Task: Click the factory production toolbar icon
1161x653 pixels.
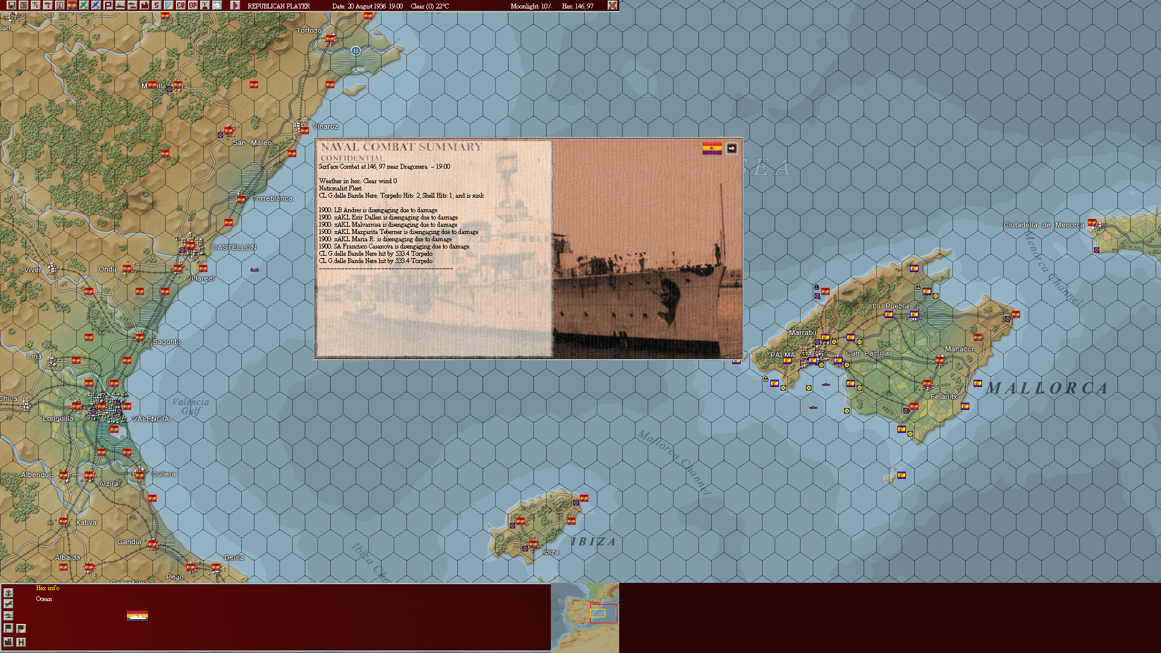Action: [x=144, y=6]
